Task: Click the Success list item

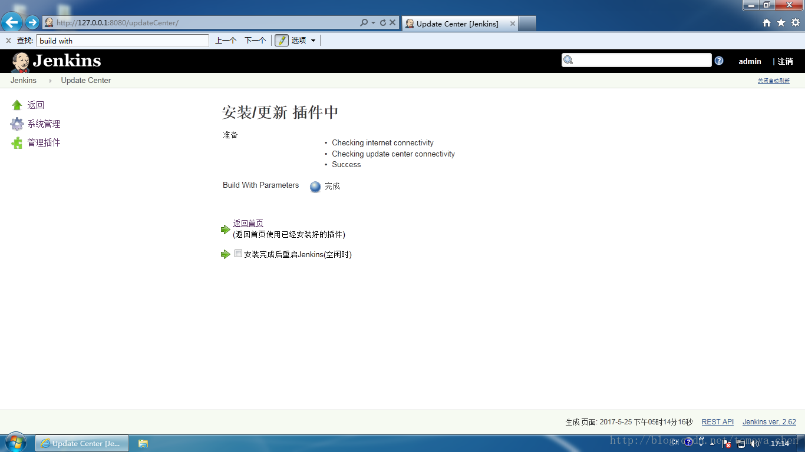Action: (x=346, y=164)
